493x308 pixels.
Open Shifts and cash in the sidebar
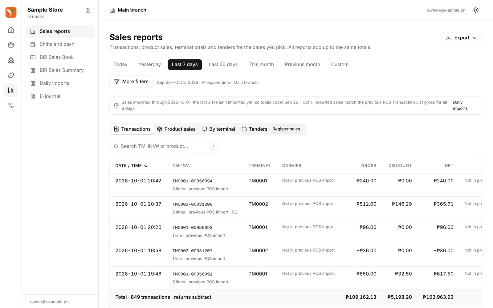60,44
